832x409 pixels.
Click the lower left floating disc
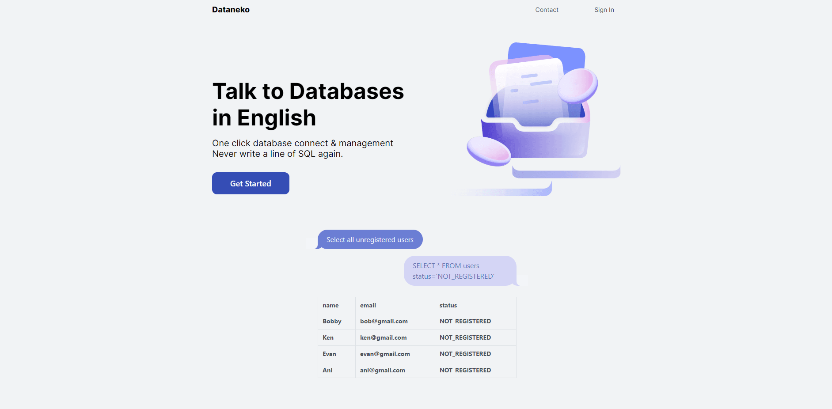pyautogui.click(x=489, y=151)
